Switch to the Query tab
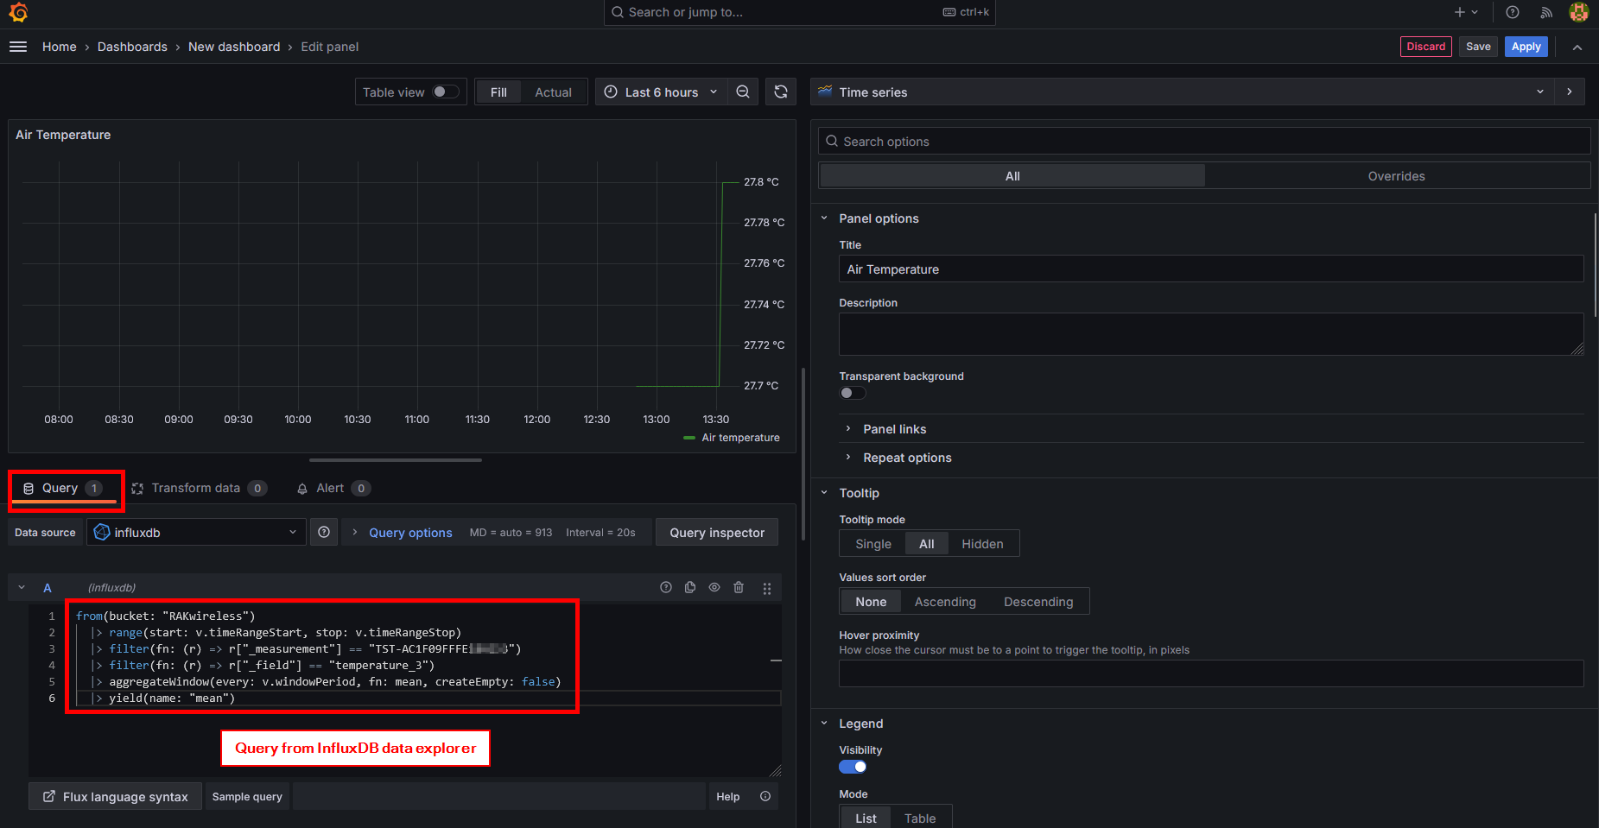This screenshot has width=1599, height=828. (63, 488)
